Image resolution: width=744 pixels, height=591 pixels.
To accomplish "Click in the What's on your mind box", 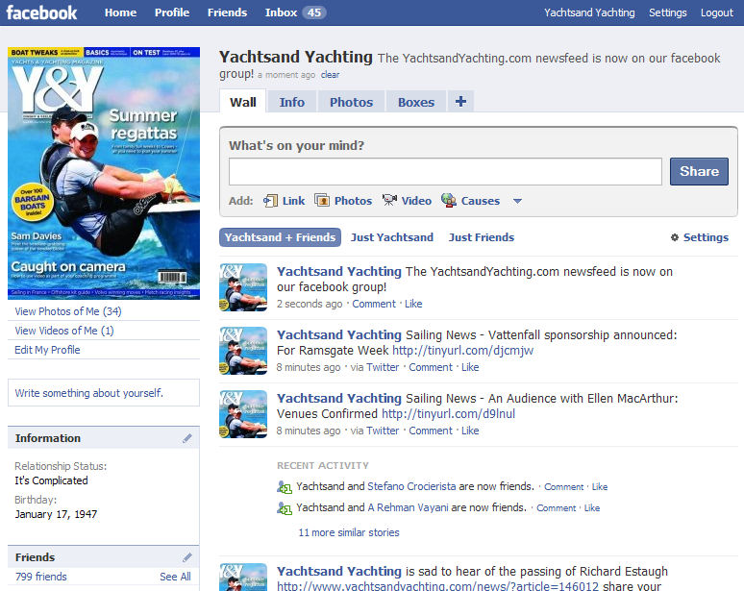I will pos(445,171).
